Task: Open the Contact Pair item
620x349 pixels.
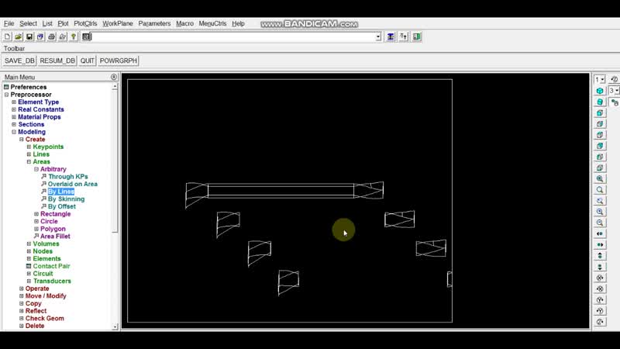Action: (51, 266)
